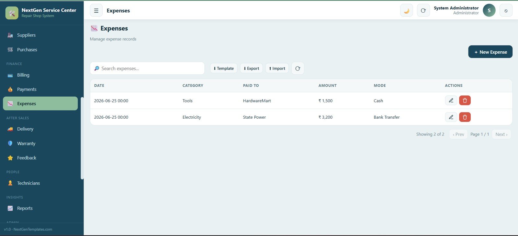Click the Bank Transfer mode cell

pyautogui.click(x=387, y=117)
